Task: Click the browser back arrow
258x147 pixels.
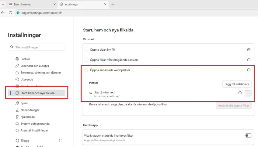Action: click(x=3, y=13)
